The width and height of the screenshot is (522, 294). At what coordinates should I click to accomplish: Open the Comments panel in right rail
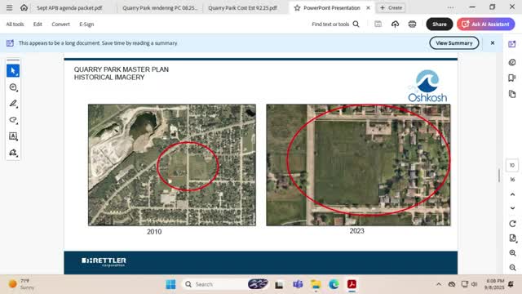[512, 62]
